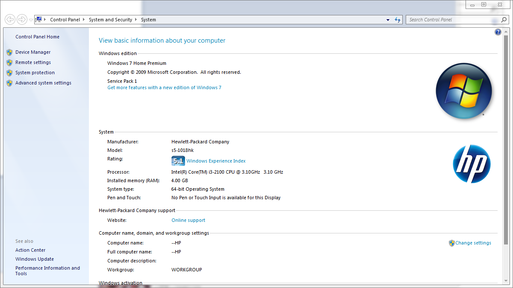Click the Back navigation arrow
This screenshot has width=513, height=288.
tap(10, 20)
